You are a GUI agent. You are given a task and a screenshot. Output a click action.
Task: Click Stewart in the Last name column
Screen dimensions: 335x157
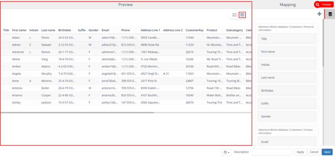point(46,45)
